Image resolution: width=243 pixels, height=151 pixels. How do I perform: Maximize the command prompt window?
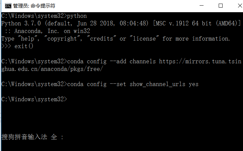click(221, 6)
